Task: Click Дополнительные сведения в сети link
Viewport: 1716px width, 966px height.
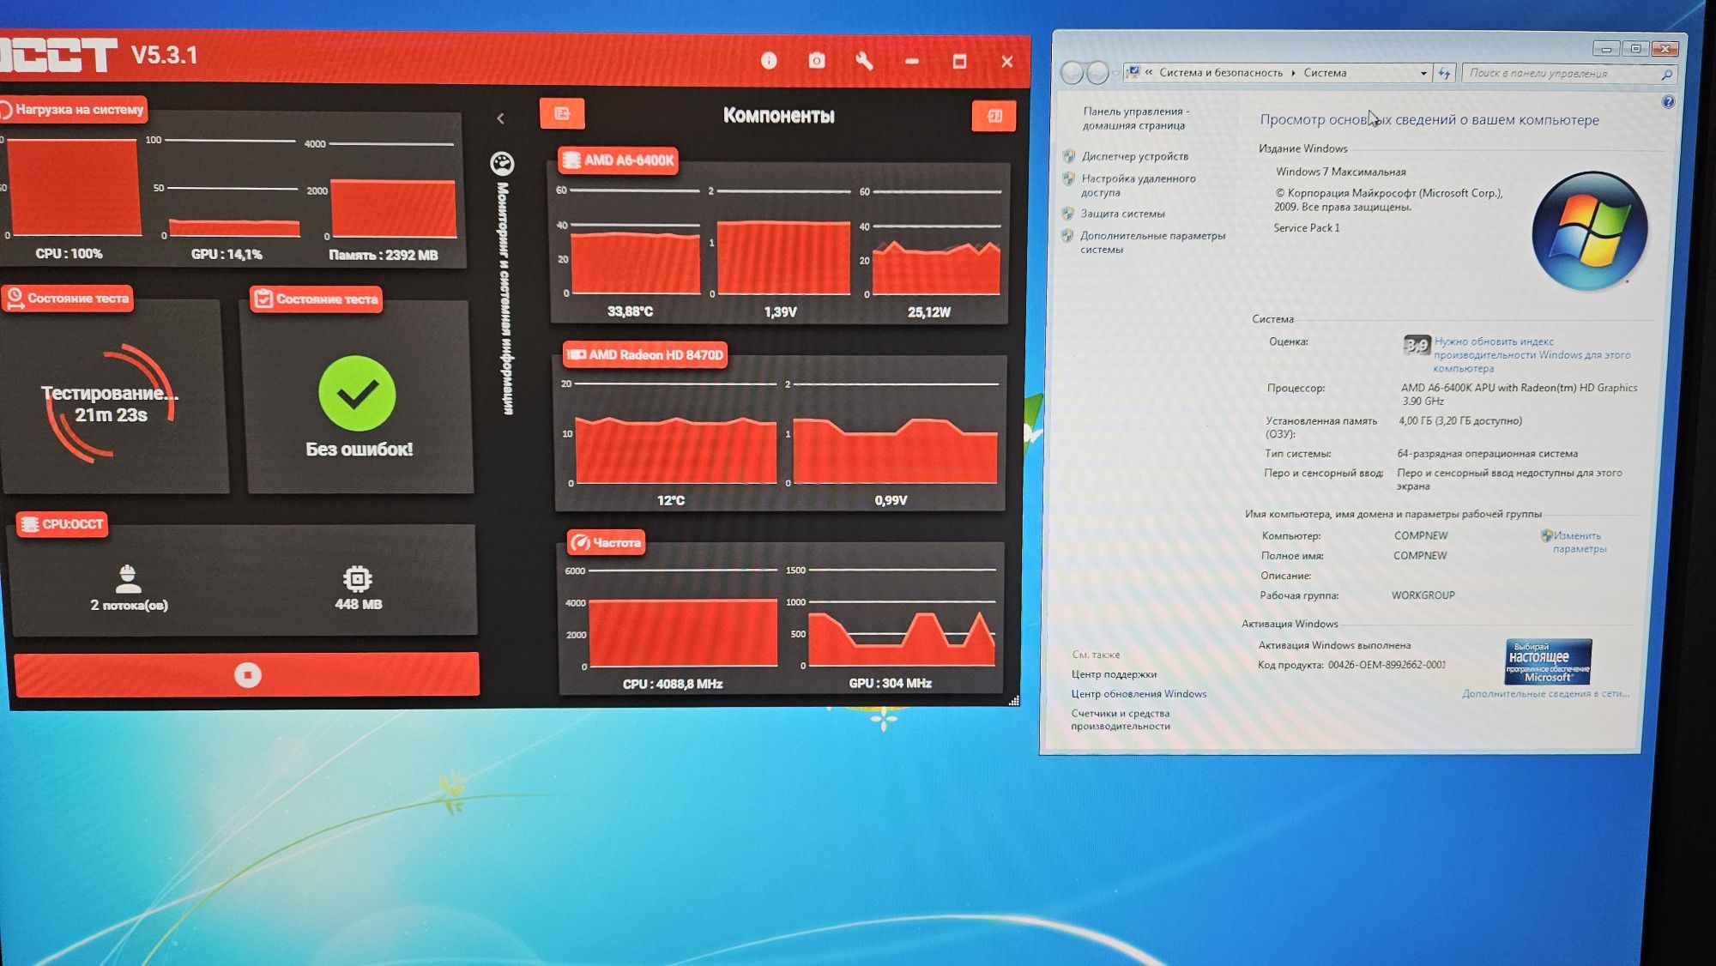Action: 1544,693
